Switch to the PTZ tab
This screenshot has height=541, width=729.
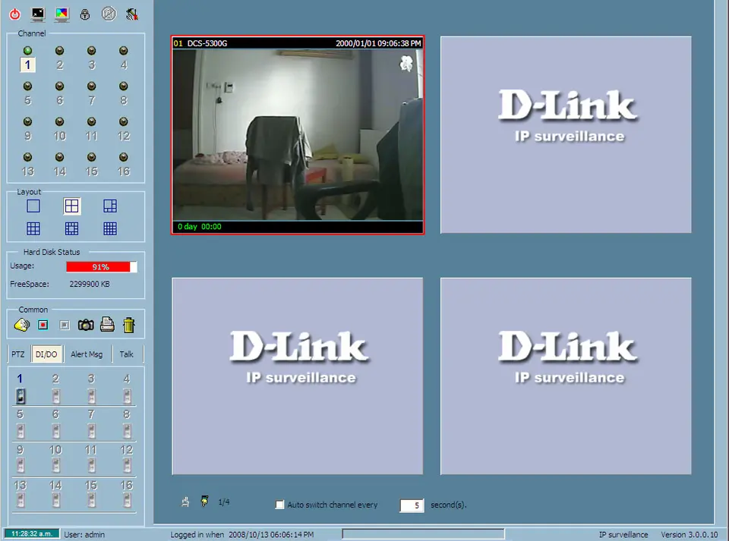point(19,354)
